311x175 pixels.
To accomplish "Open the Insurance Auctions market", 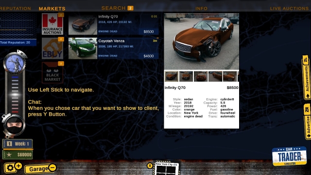I will click(52, 24).
